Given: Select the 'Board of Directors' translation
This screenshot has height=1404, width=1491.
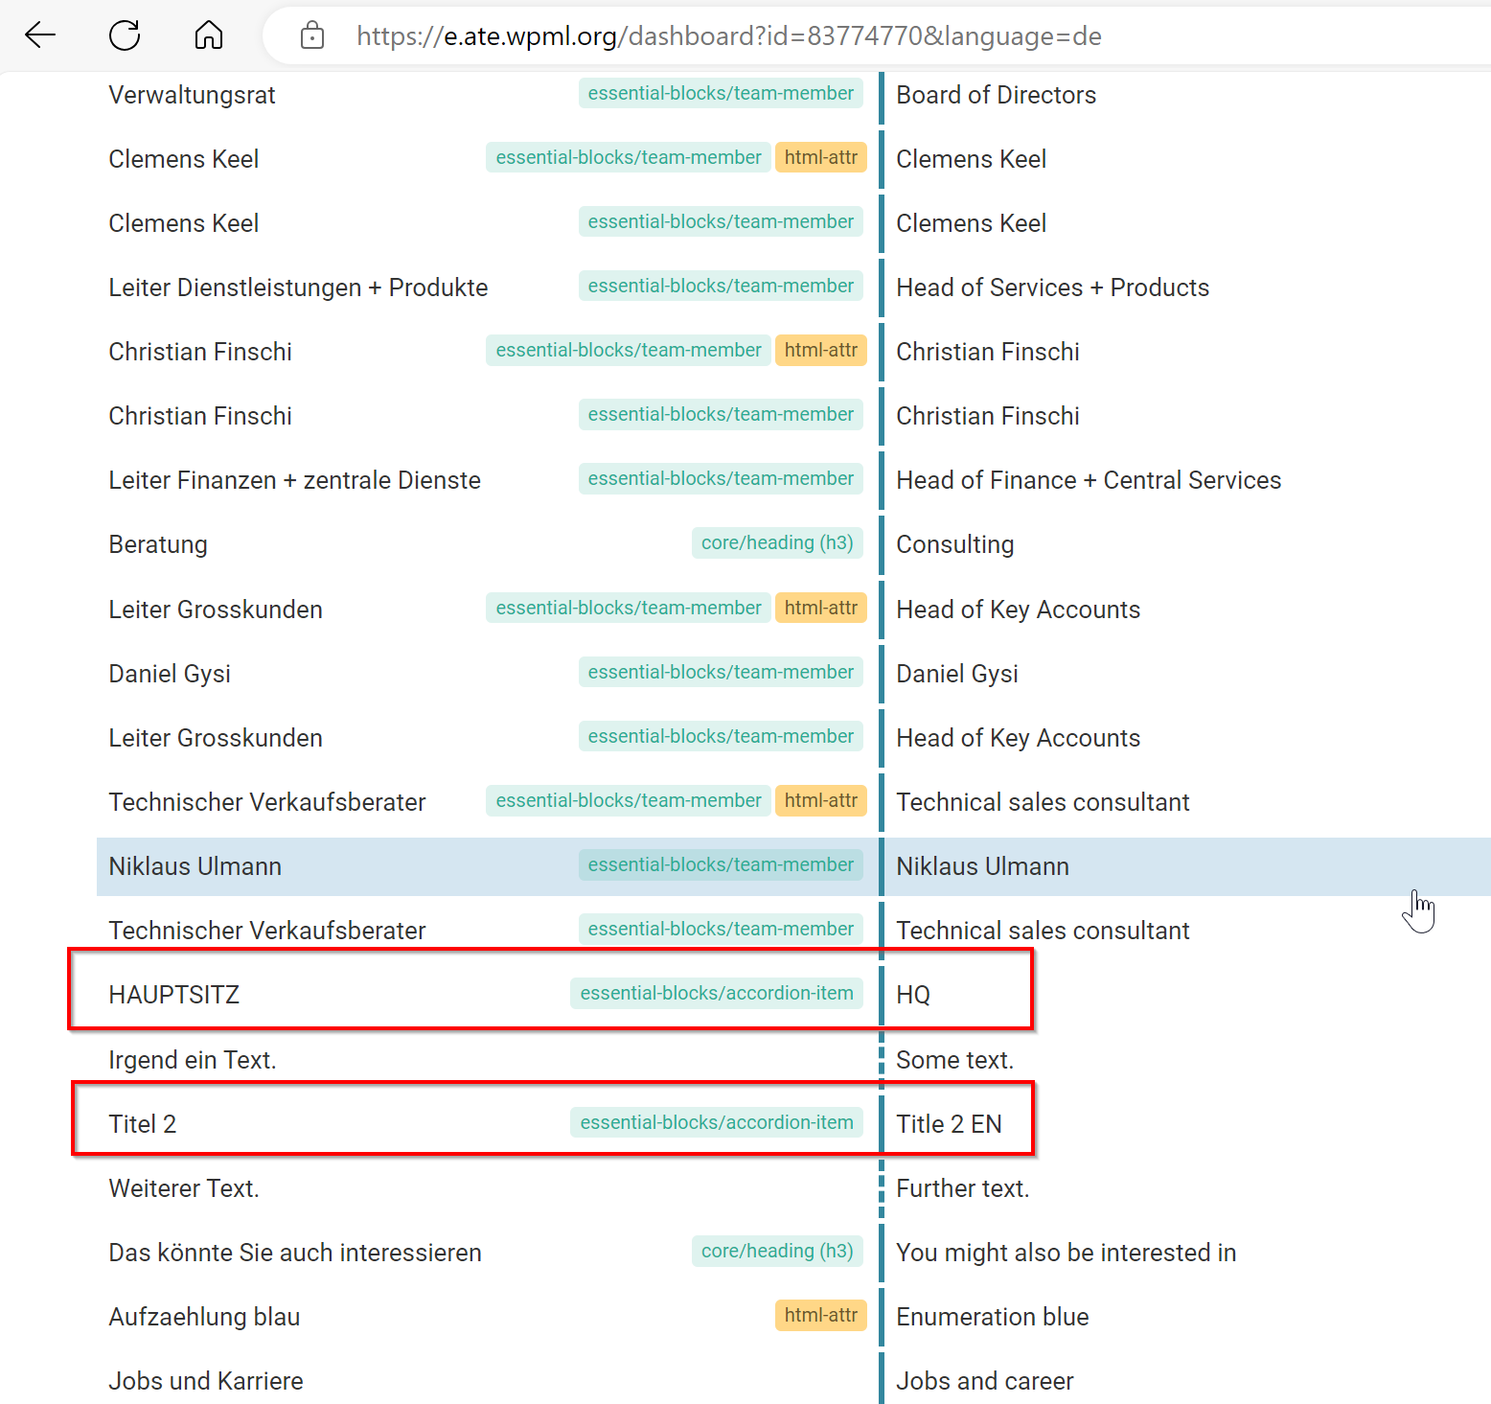Looking at the screenshot, I should [996, 95].
